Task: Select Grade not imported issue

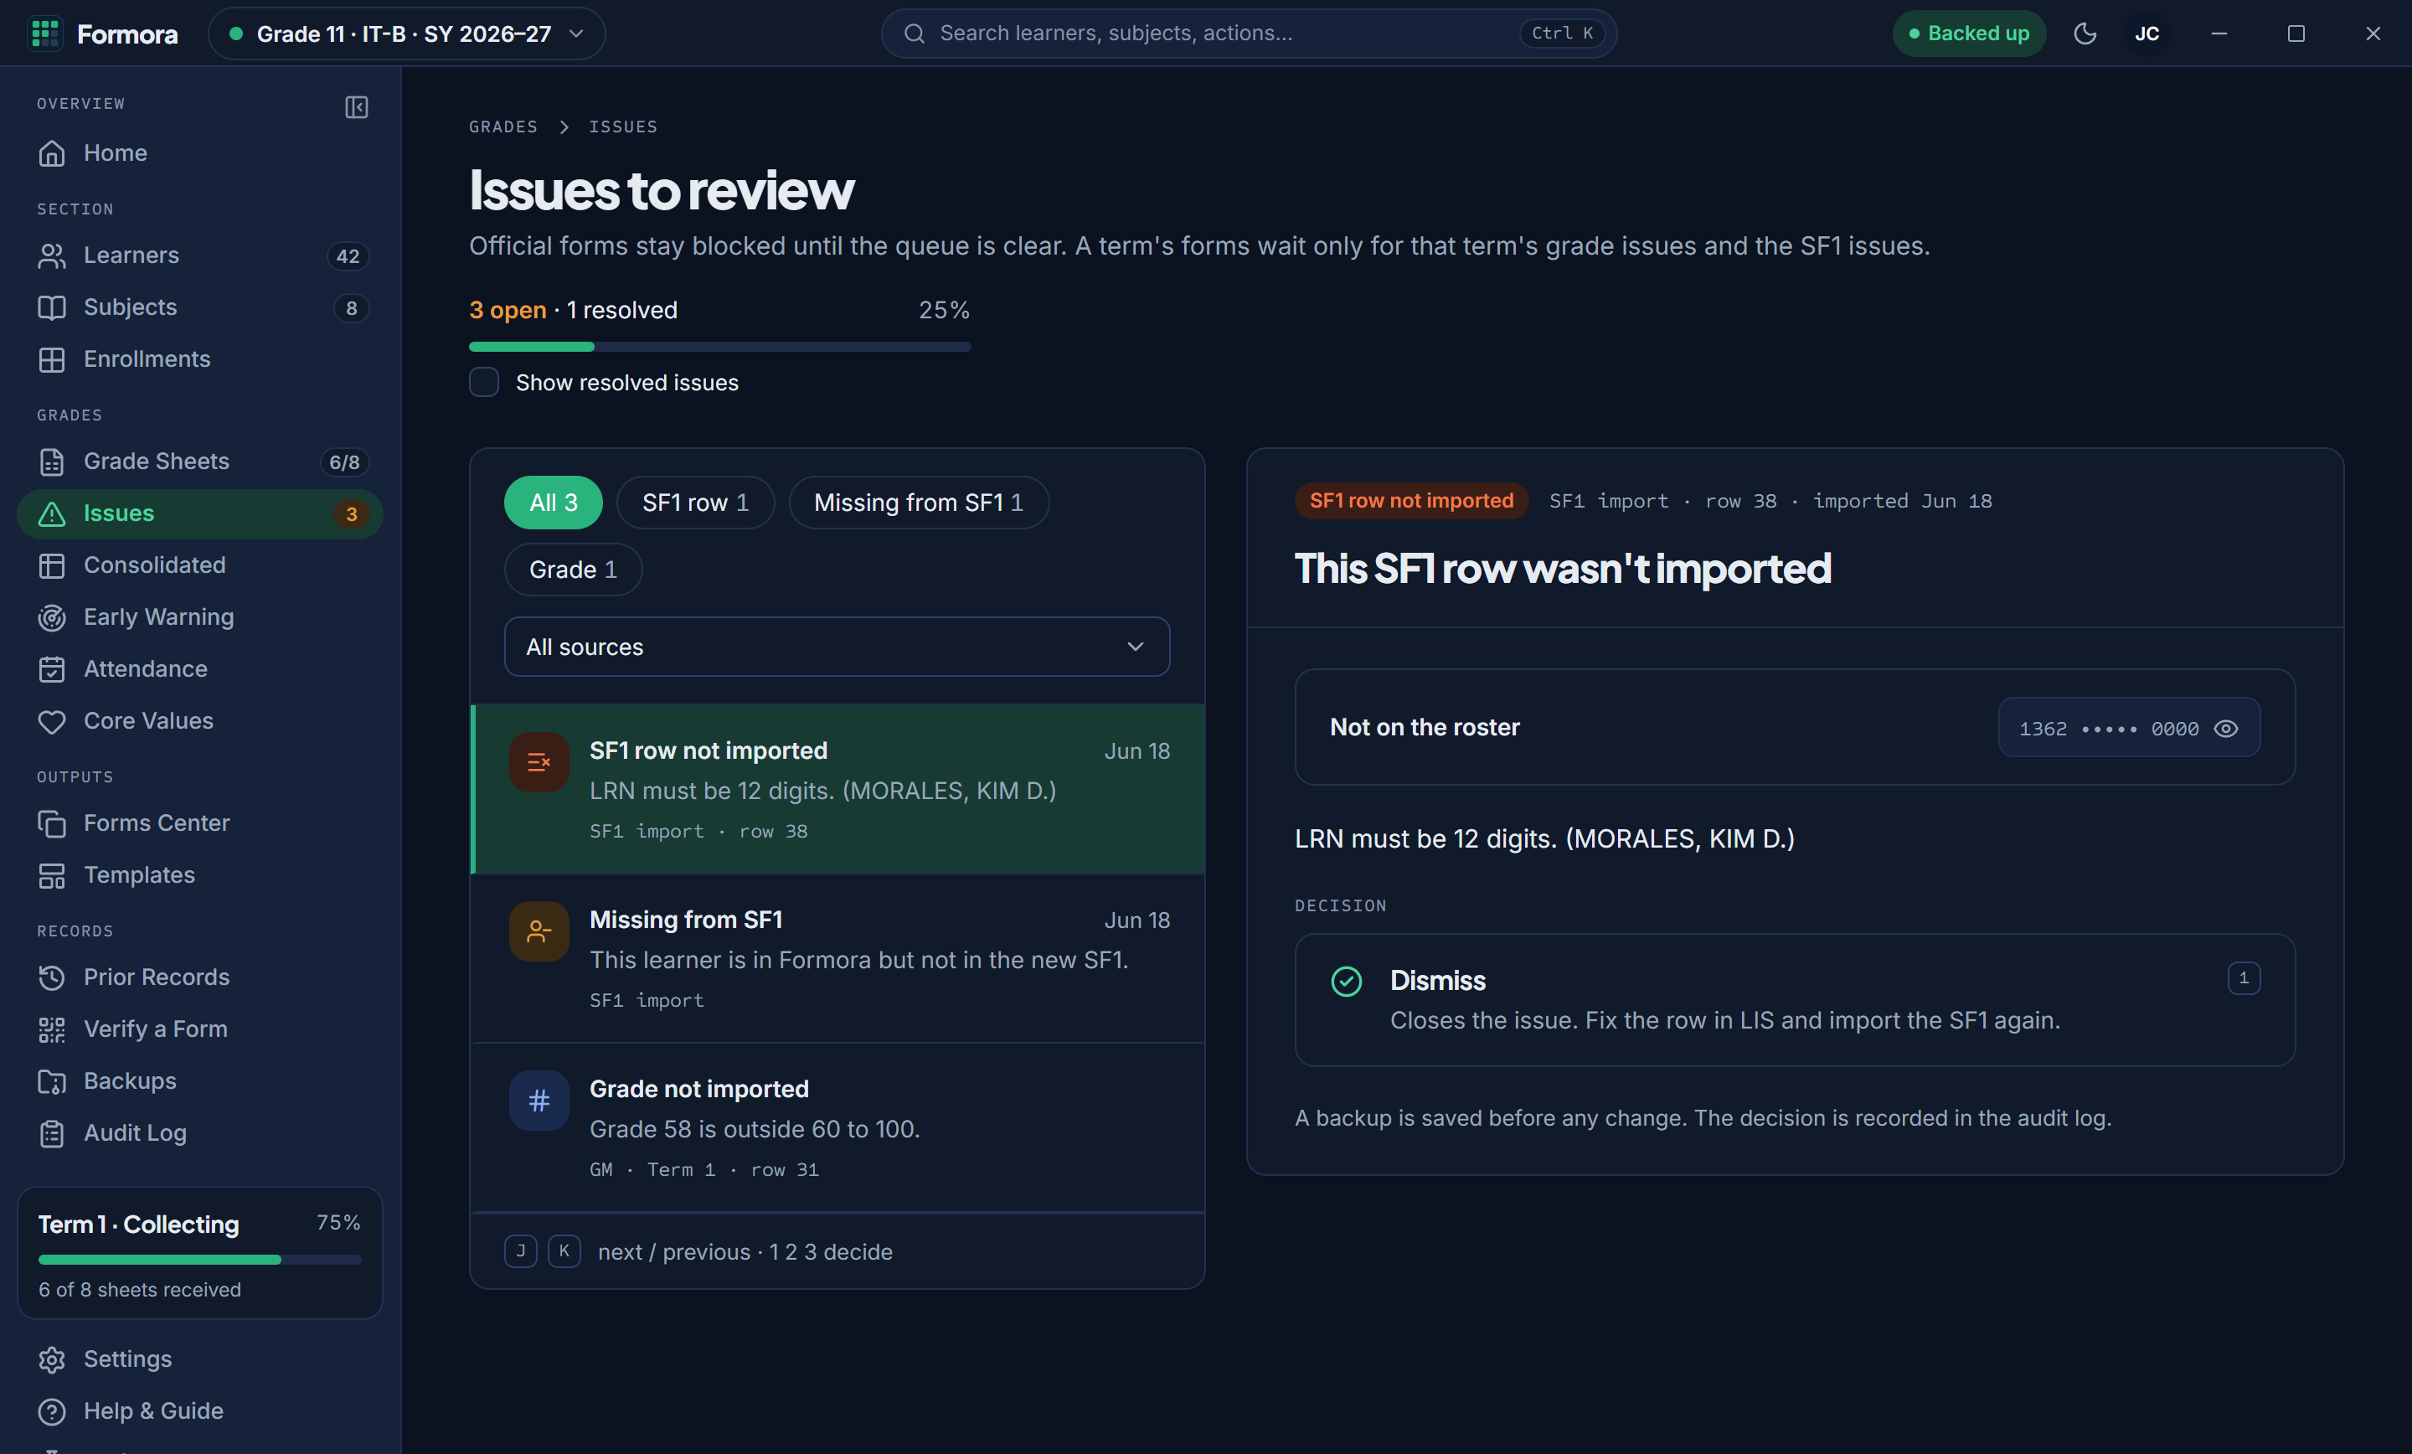Action: click(838, 1128)
